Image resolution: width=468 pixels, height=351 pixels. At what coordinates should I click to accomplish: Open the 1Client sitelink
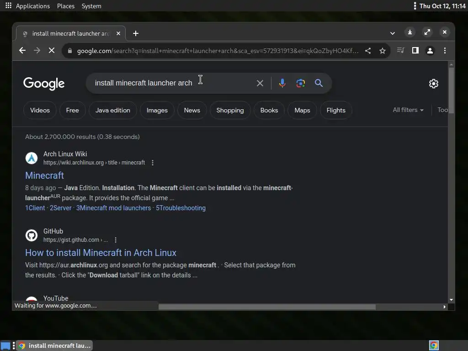(35, 208)
